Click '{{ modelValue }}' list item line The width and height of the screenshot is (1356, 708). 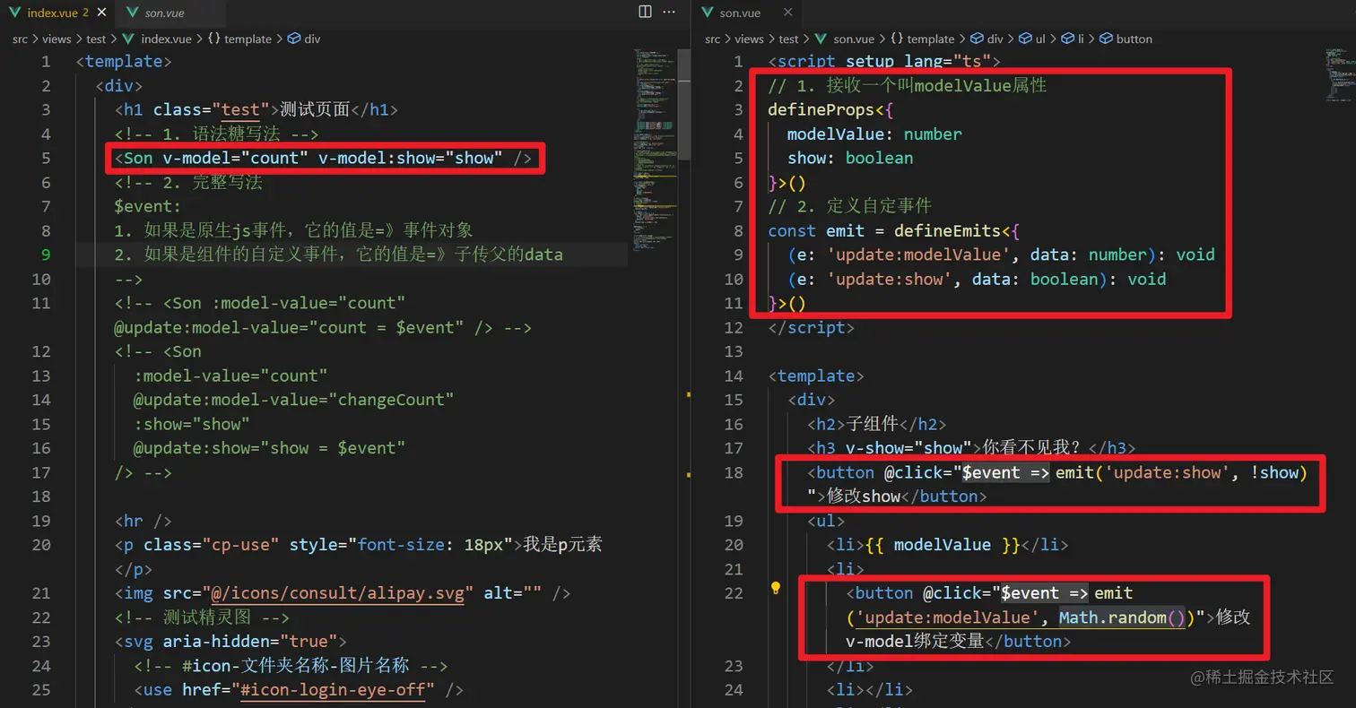pos(947,545)
